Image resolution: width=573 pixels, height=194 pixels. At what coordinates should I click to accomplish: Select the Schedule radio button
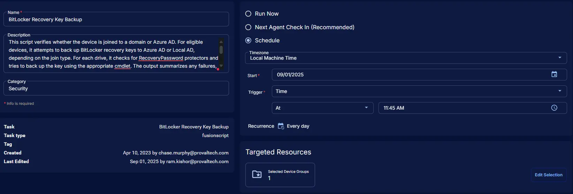pos(248,41)
